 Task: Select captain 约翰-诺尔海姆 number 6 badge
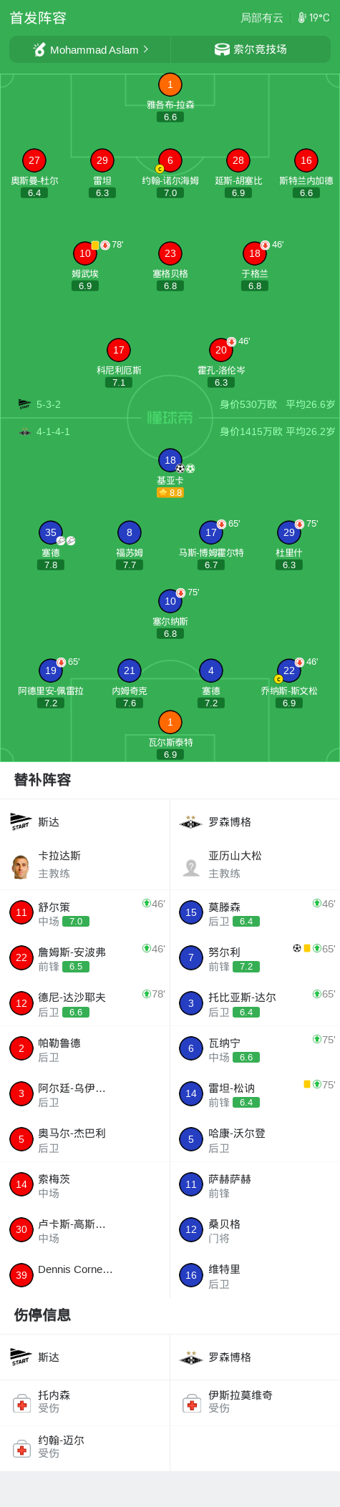170,161
